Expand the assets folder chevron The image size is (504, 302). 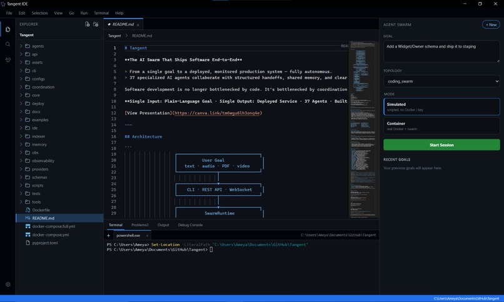[x=21, y=63]
